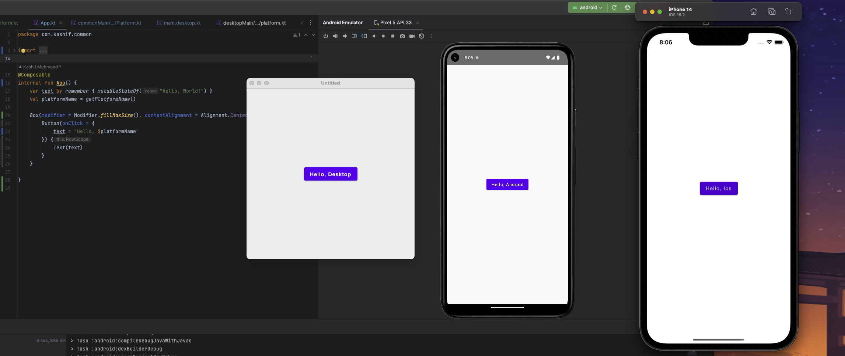Open emulator extended controls three-dot menu

431,36
